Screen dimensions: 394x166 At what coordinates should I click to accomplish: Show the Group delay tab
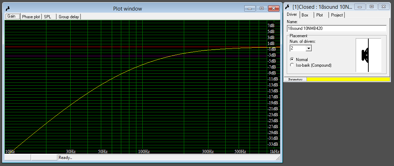point(69,16)
